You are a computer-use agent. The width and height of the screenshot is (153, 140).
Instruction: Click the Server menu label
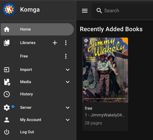pyautogui.click(x=26, y=108)
